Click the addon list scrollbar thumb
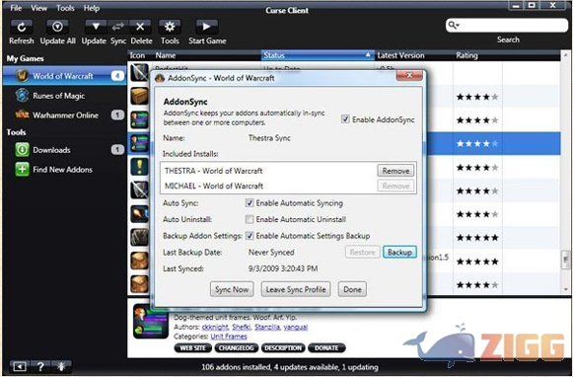This screenshot has width=573, height=377. (x=566, y=260)
